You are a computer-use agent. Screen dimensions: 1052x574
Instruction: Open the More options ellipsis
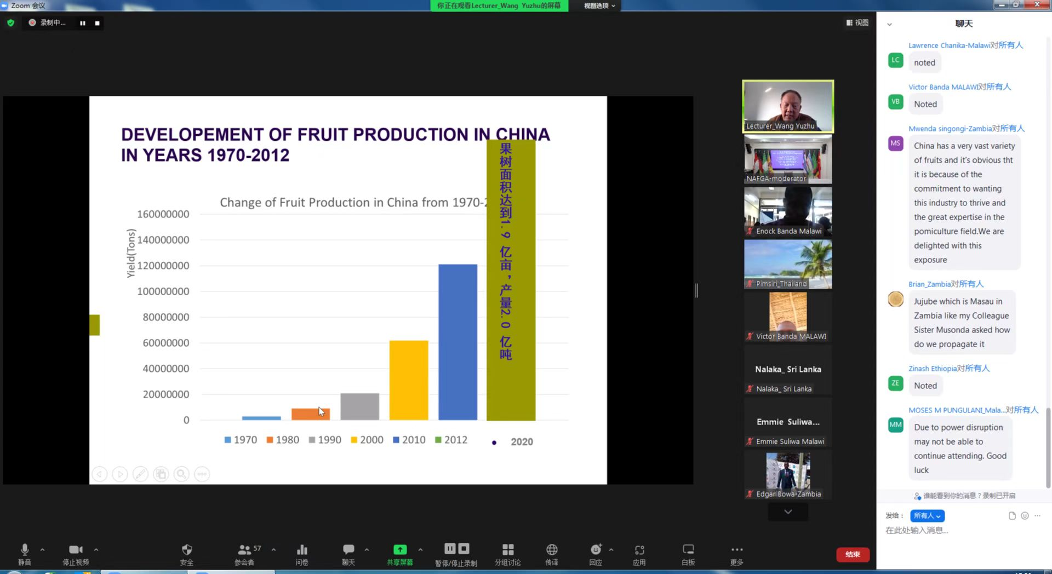coord(737,554)
